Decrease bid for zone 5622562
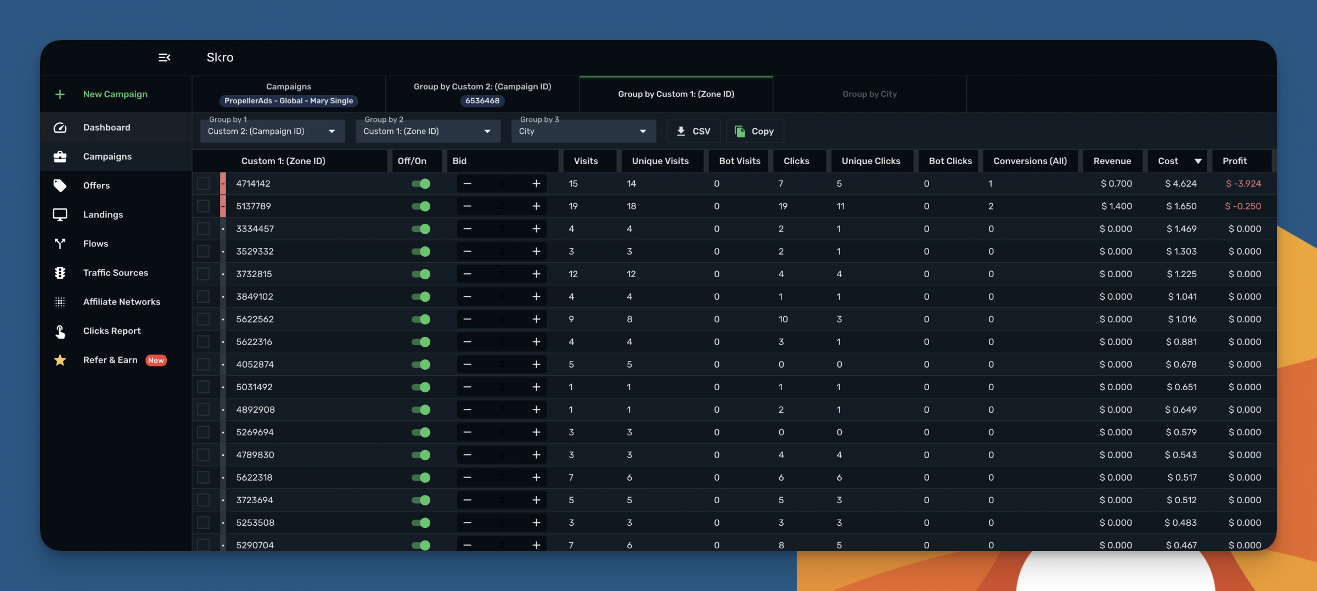 (x=468, y=319)
